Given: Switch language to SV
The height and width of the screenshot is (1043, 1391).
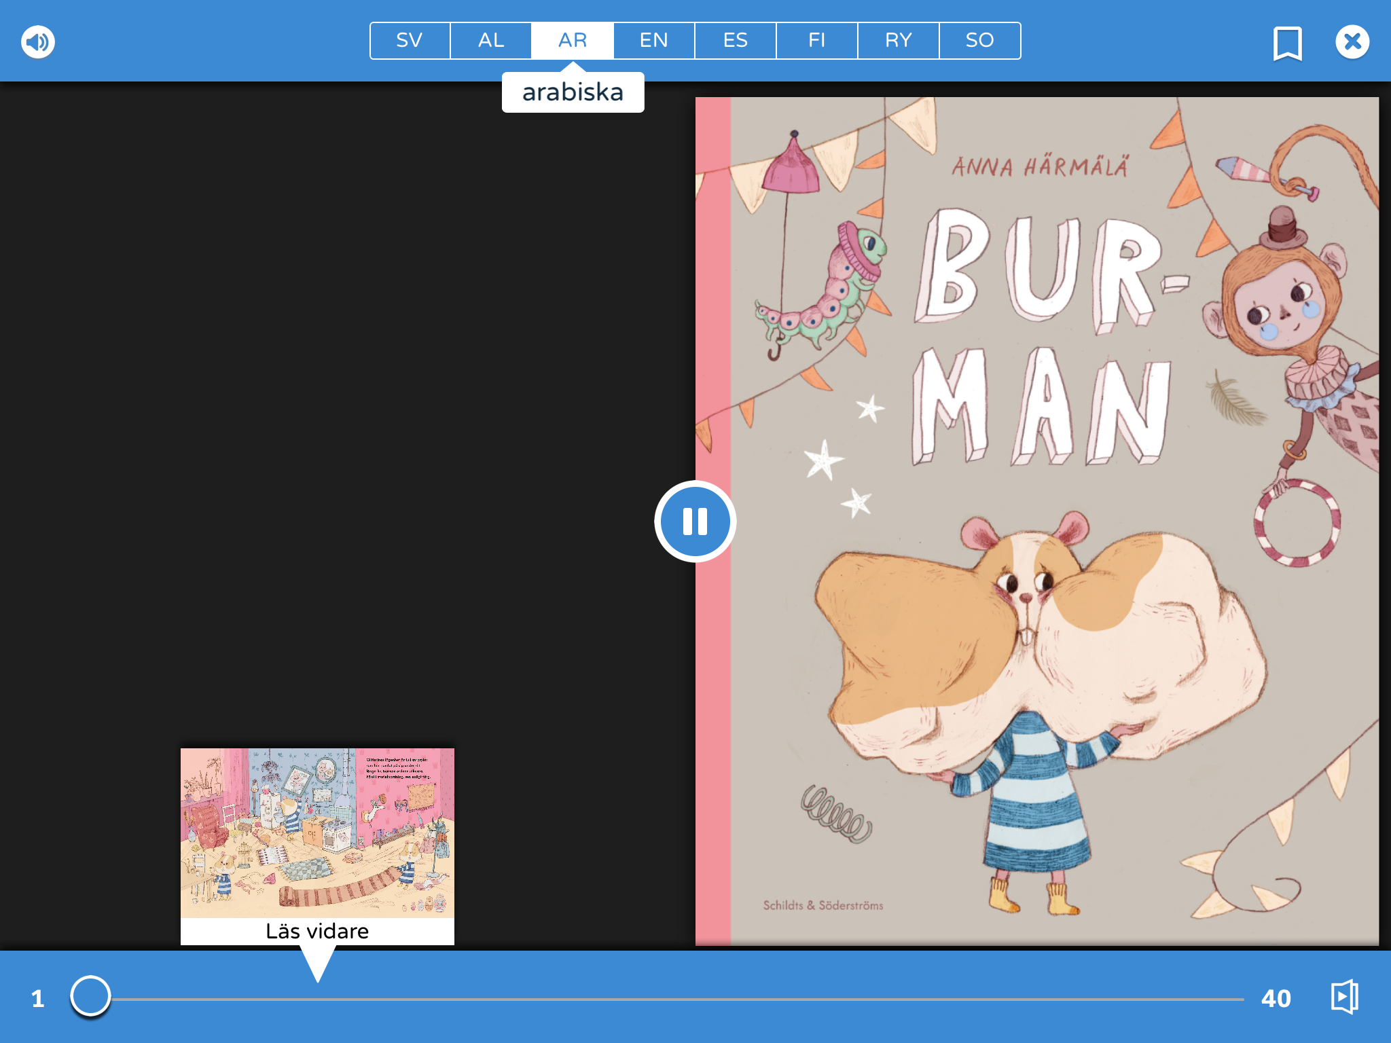Looking at the screenshot, I should point(410,41).
